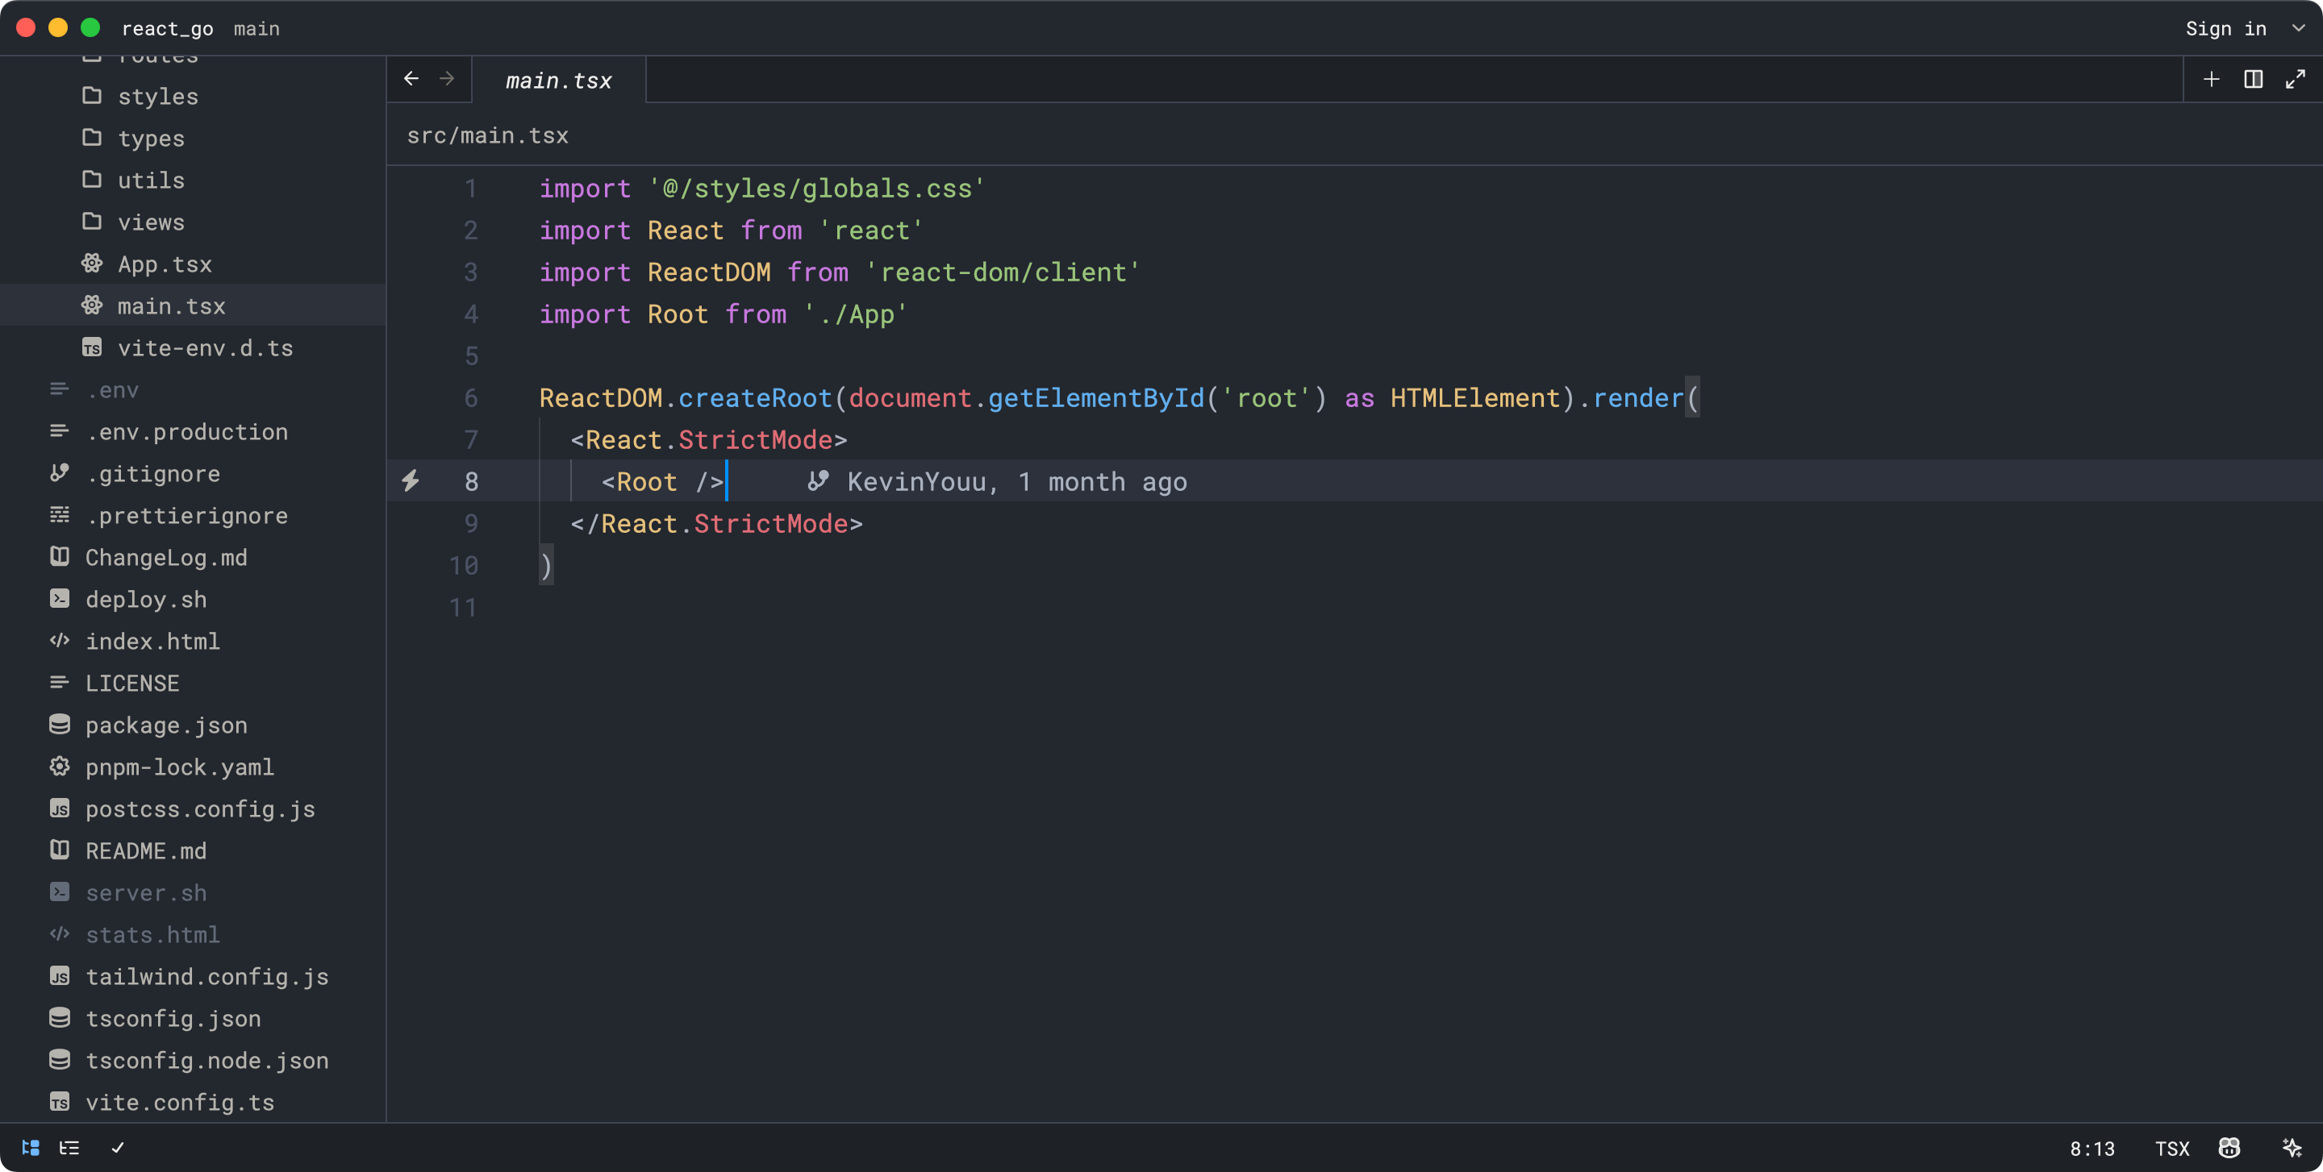Open diagnostics checkmark in status bar
The height and width of the screenshot is (1172, 2323).
[117, 1148]
